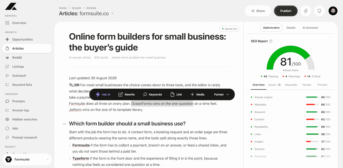The width and height of the screenshot is (343, 168).
Task: Click the Rewrite pencil icon in floating toolbar
Action: click(x=121, y=94)
